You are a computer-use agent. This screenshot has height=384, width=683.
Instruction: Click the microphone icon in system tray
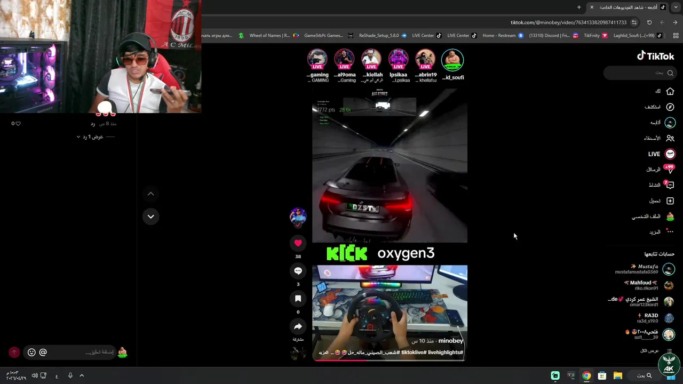point(70,375)
